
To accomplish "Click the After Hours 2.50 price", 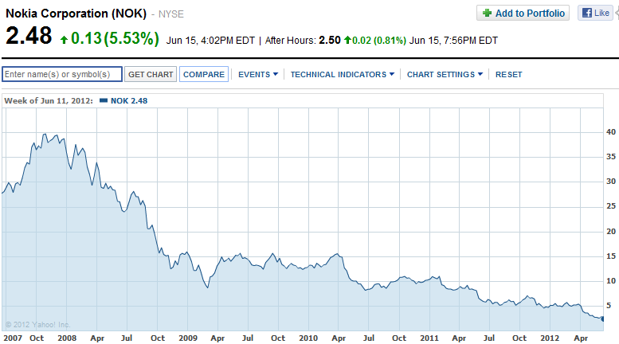I will 330,41.
